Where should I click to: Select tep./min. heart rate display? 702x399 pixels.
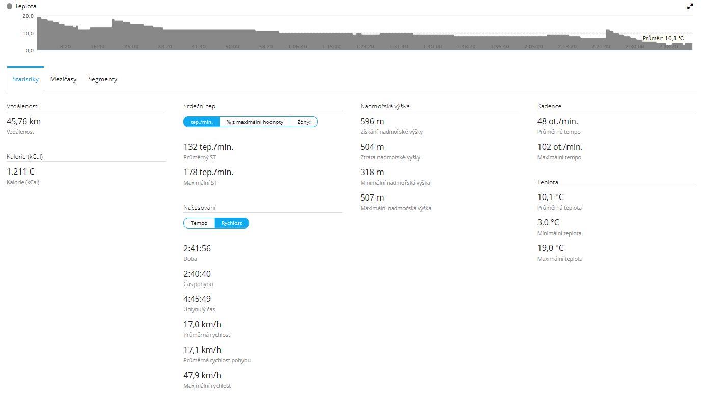pyautogui.click(x=202, y=122)
